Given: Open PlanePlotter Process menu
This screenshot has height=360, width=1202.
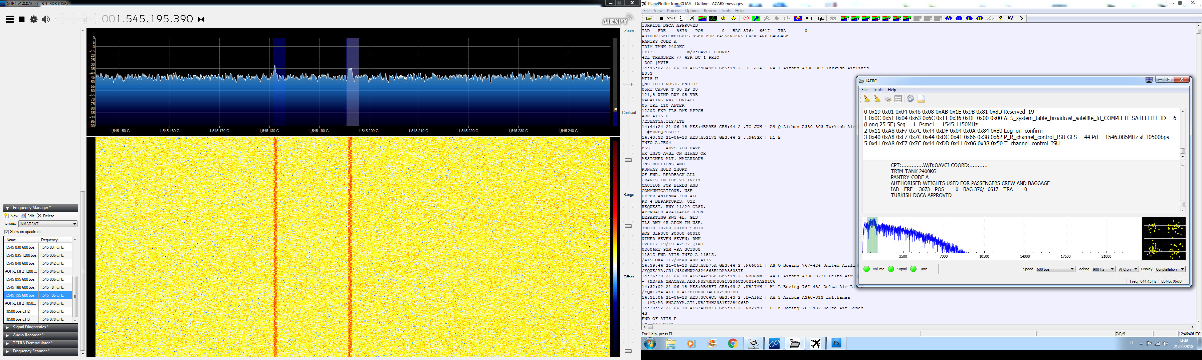Looking at the screenshot, I should coord(673,11).
